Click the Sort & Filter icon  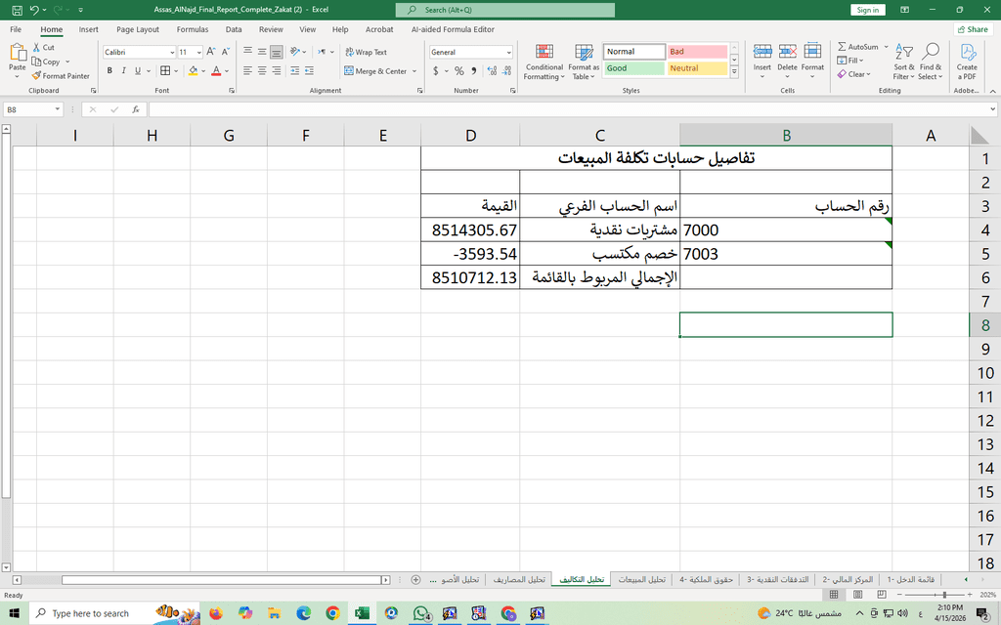[x=903, y=52]
